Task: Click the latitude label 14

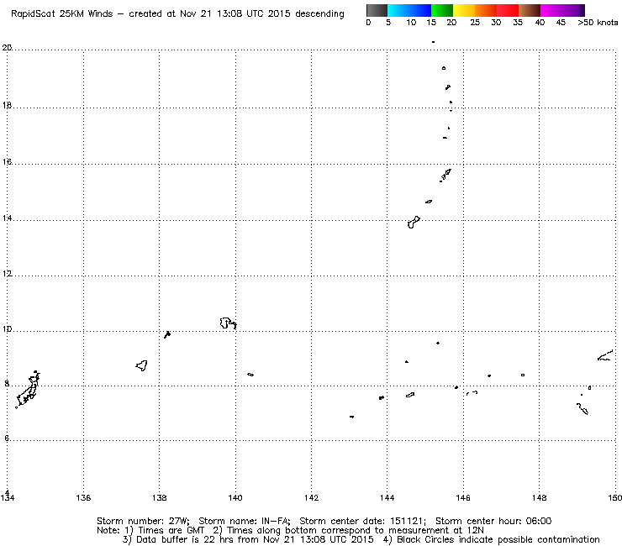Action: coord(7,218)
